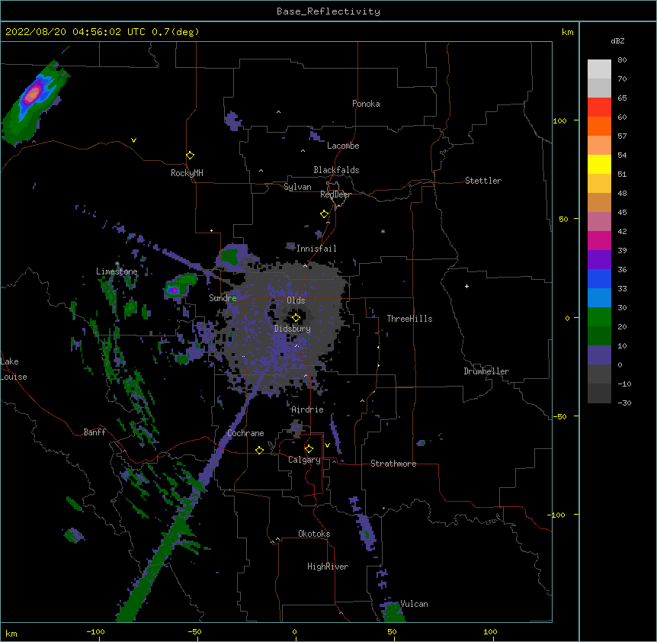Click the RockyMH label
Screen dimensions: 657x642
click(x=187, y=173)
